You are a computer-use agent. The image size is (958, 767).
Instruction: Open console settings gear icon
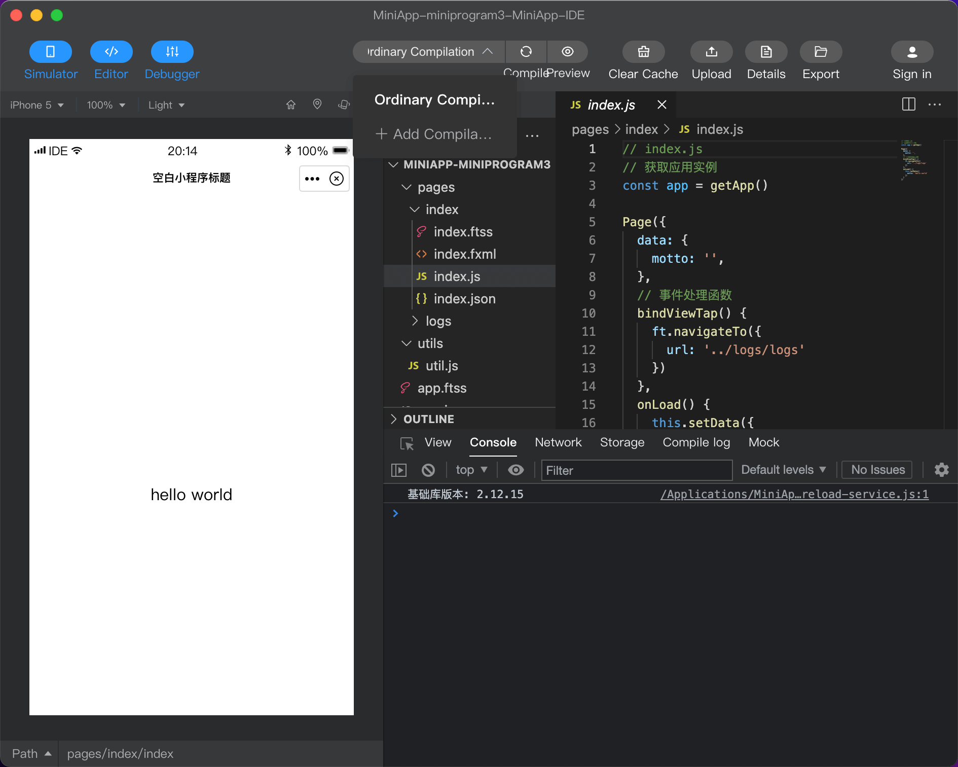pyautogui.click(x=941, y=470)
